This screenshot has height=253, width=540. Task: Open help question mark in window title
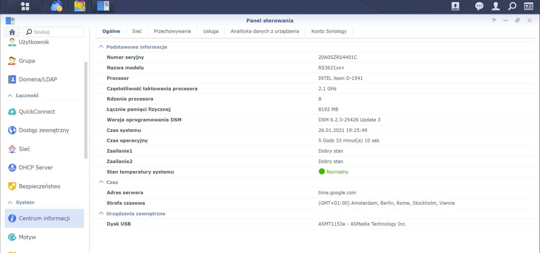point(494,20)
